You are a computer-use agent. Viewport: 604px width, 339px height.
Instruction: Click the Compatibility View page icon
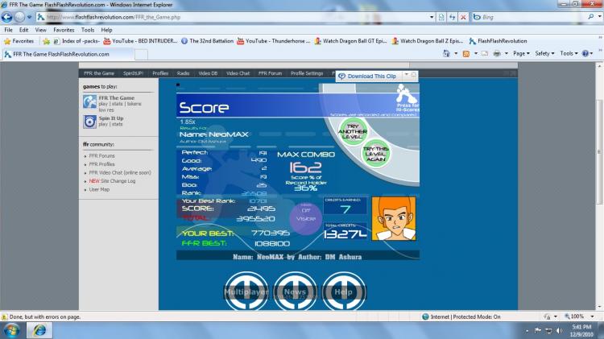tap(441, 17)
